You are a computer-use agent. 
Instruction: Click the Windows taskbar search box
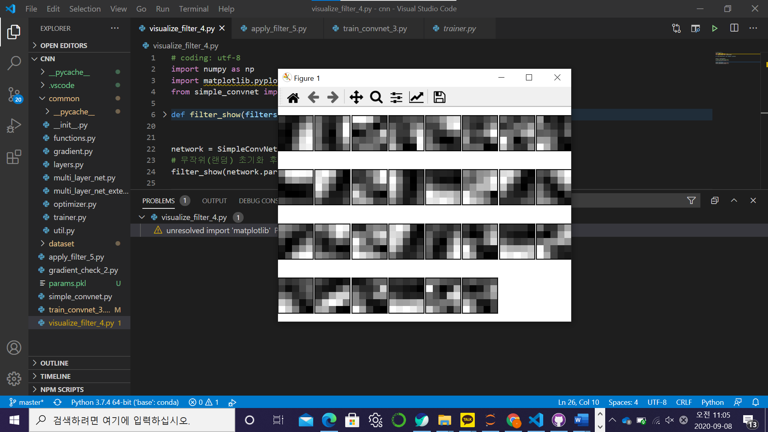coord(132,420)
